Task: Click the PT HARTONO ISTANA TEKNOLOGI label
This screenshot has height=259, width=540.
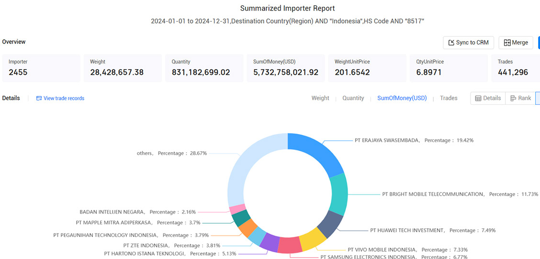Action: (170, 253)
